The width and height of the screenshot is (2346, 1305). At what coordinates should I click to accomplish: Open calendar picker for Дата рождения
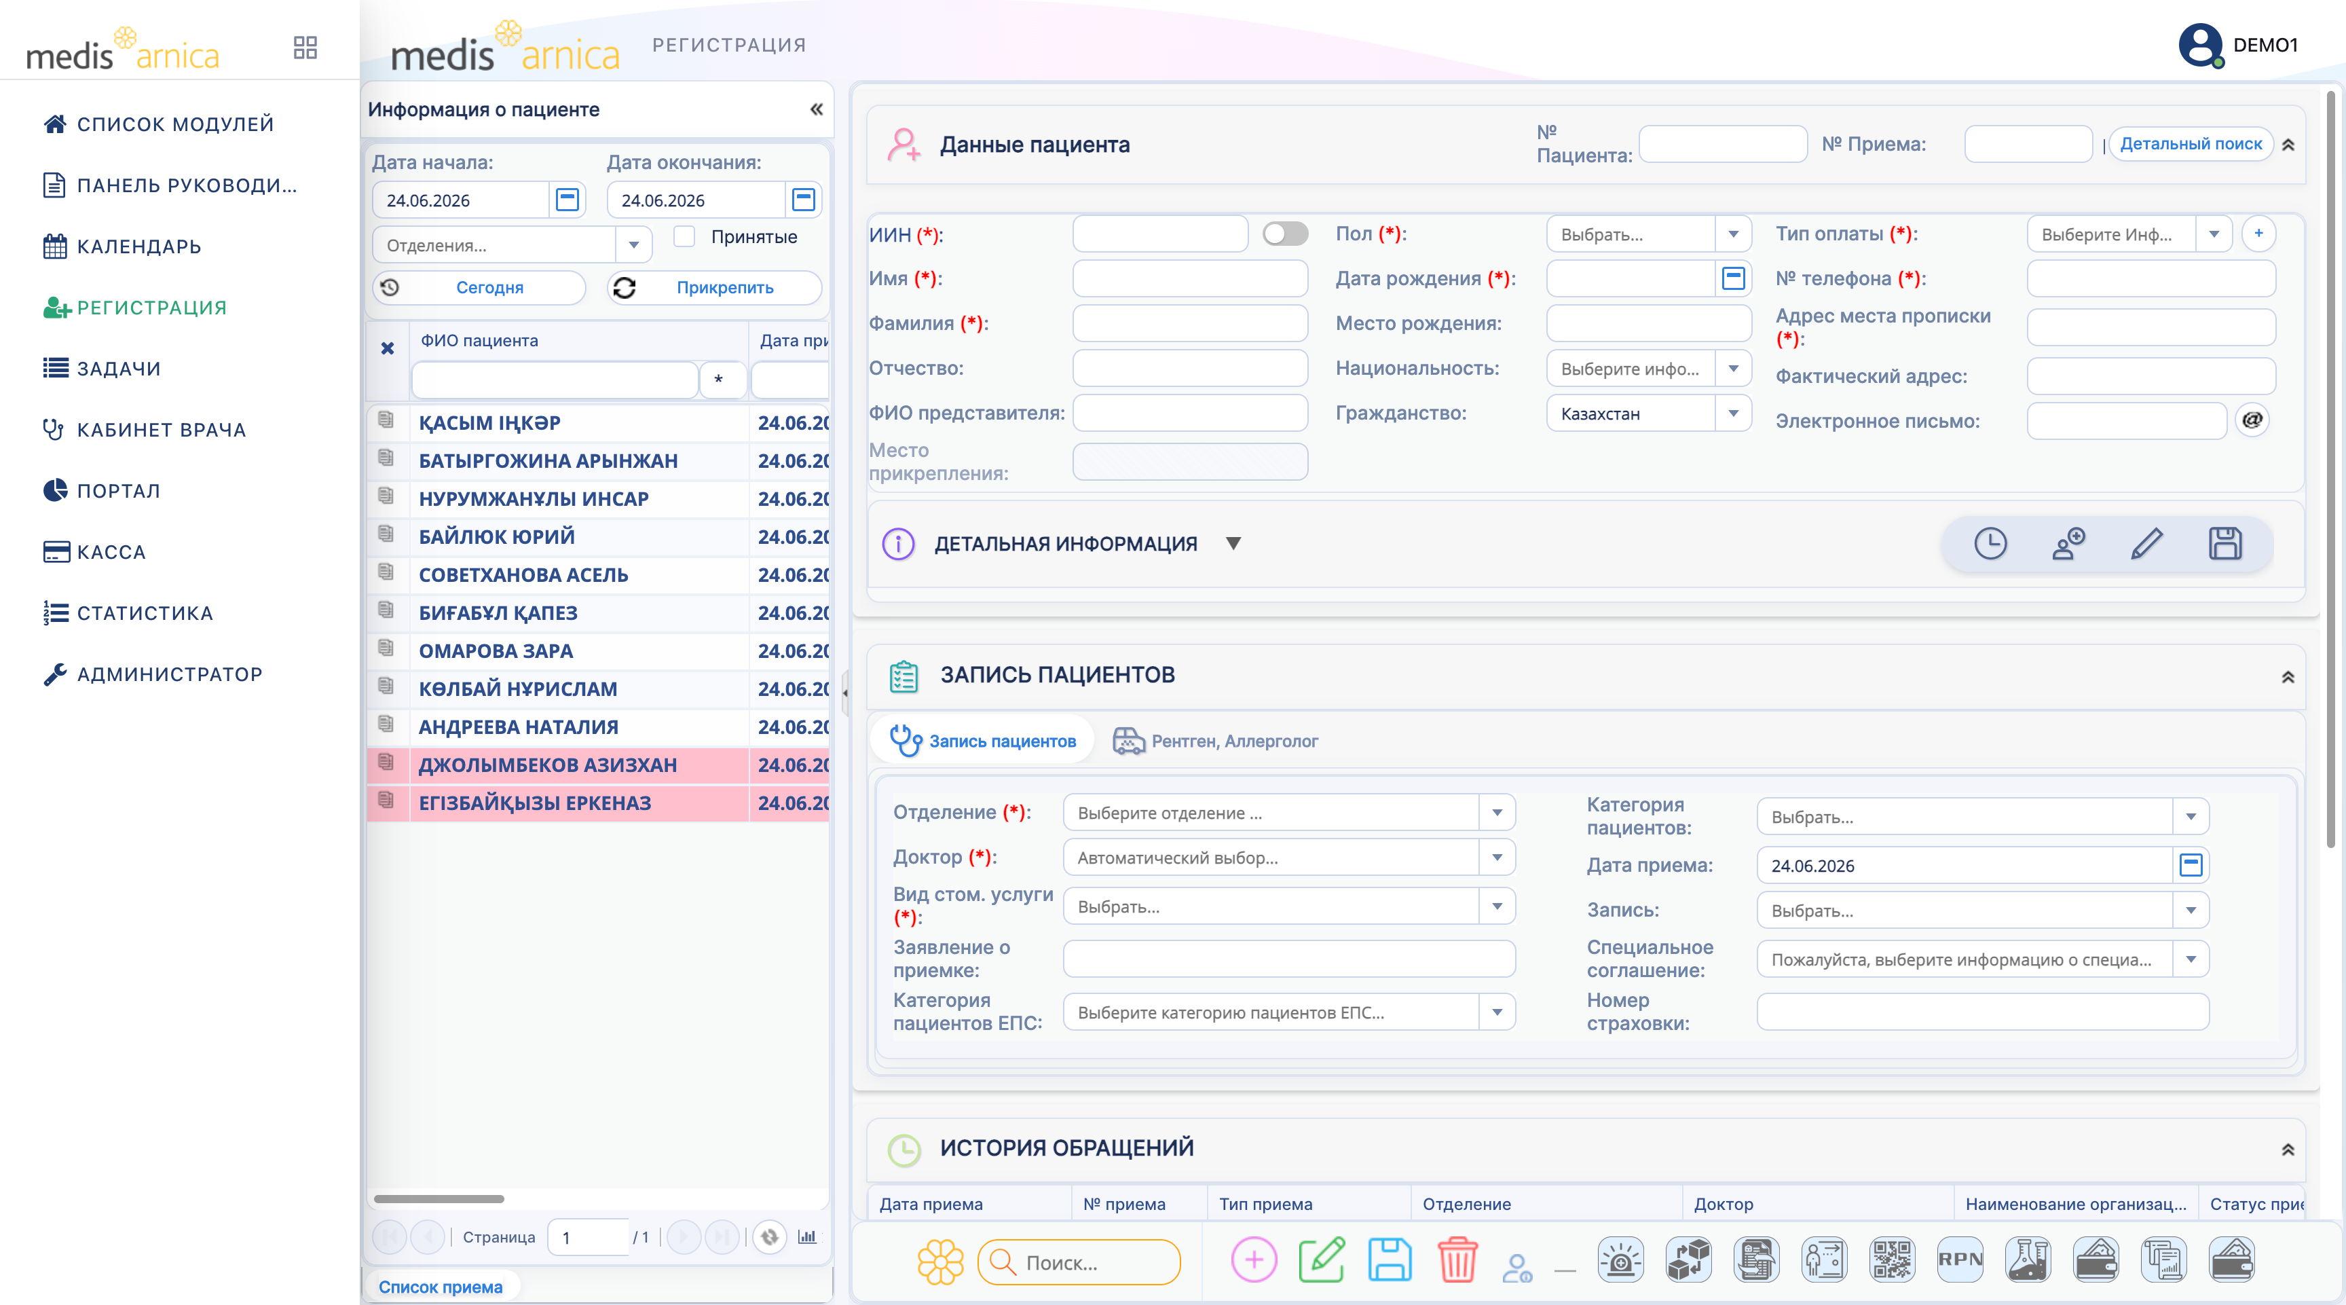coord(1733,278)
